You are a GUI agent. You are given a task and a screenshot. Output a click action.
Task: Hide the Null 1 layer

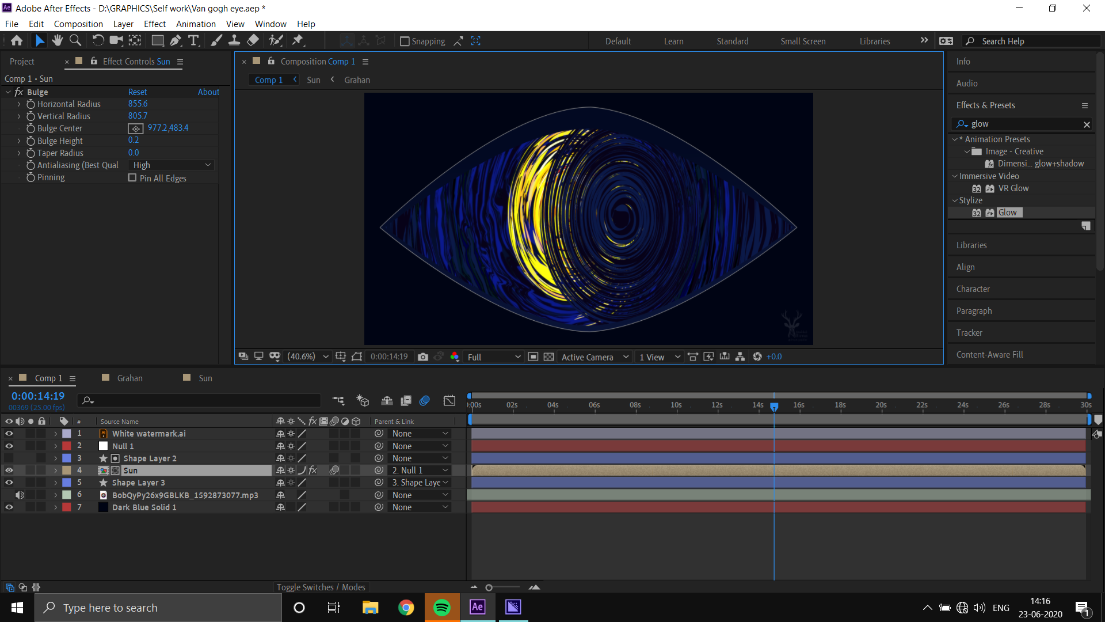point(9,446)
